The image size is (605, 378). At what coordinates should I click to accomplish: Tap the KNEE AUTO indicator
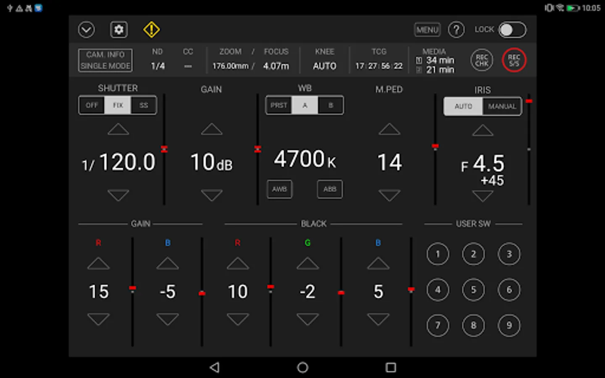pos(325,66)
